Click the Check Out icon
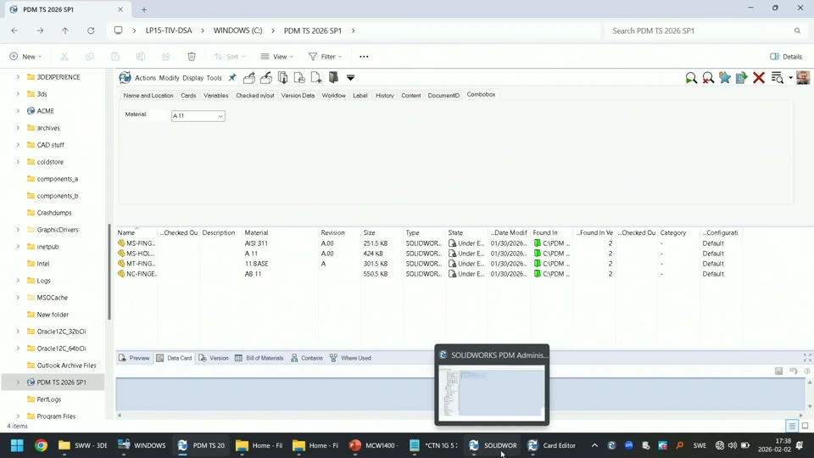This screenshot has width=814, height=458. click(249, 77)
